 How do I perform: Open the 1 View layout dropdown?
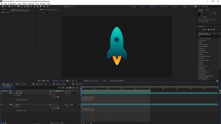click(105, 81)
